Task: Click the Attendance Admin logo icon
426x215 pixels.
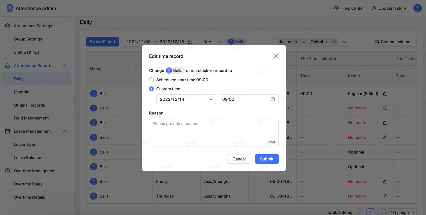Action: (10, 8)
